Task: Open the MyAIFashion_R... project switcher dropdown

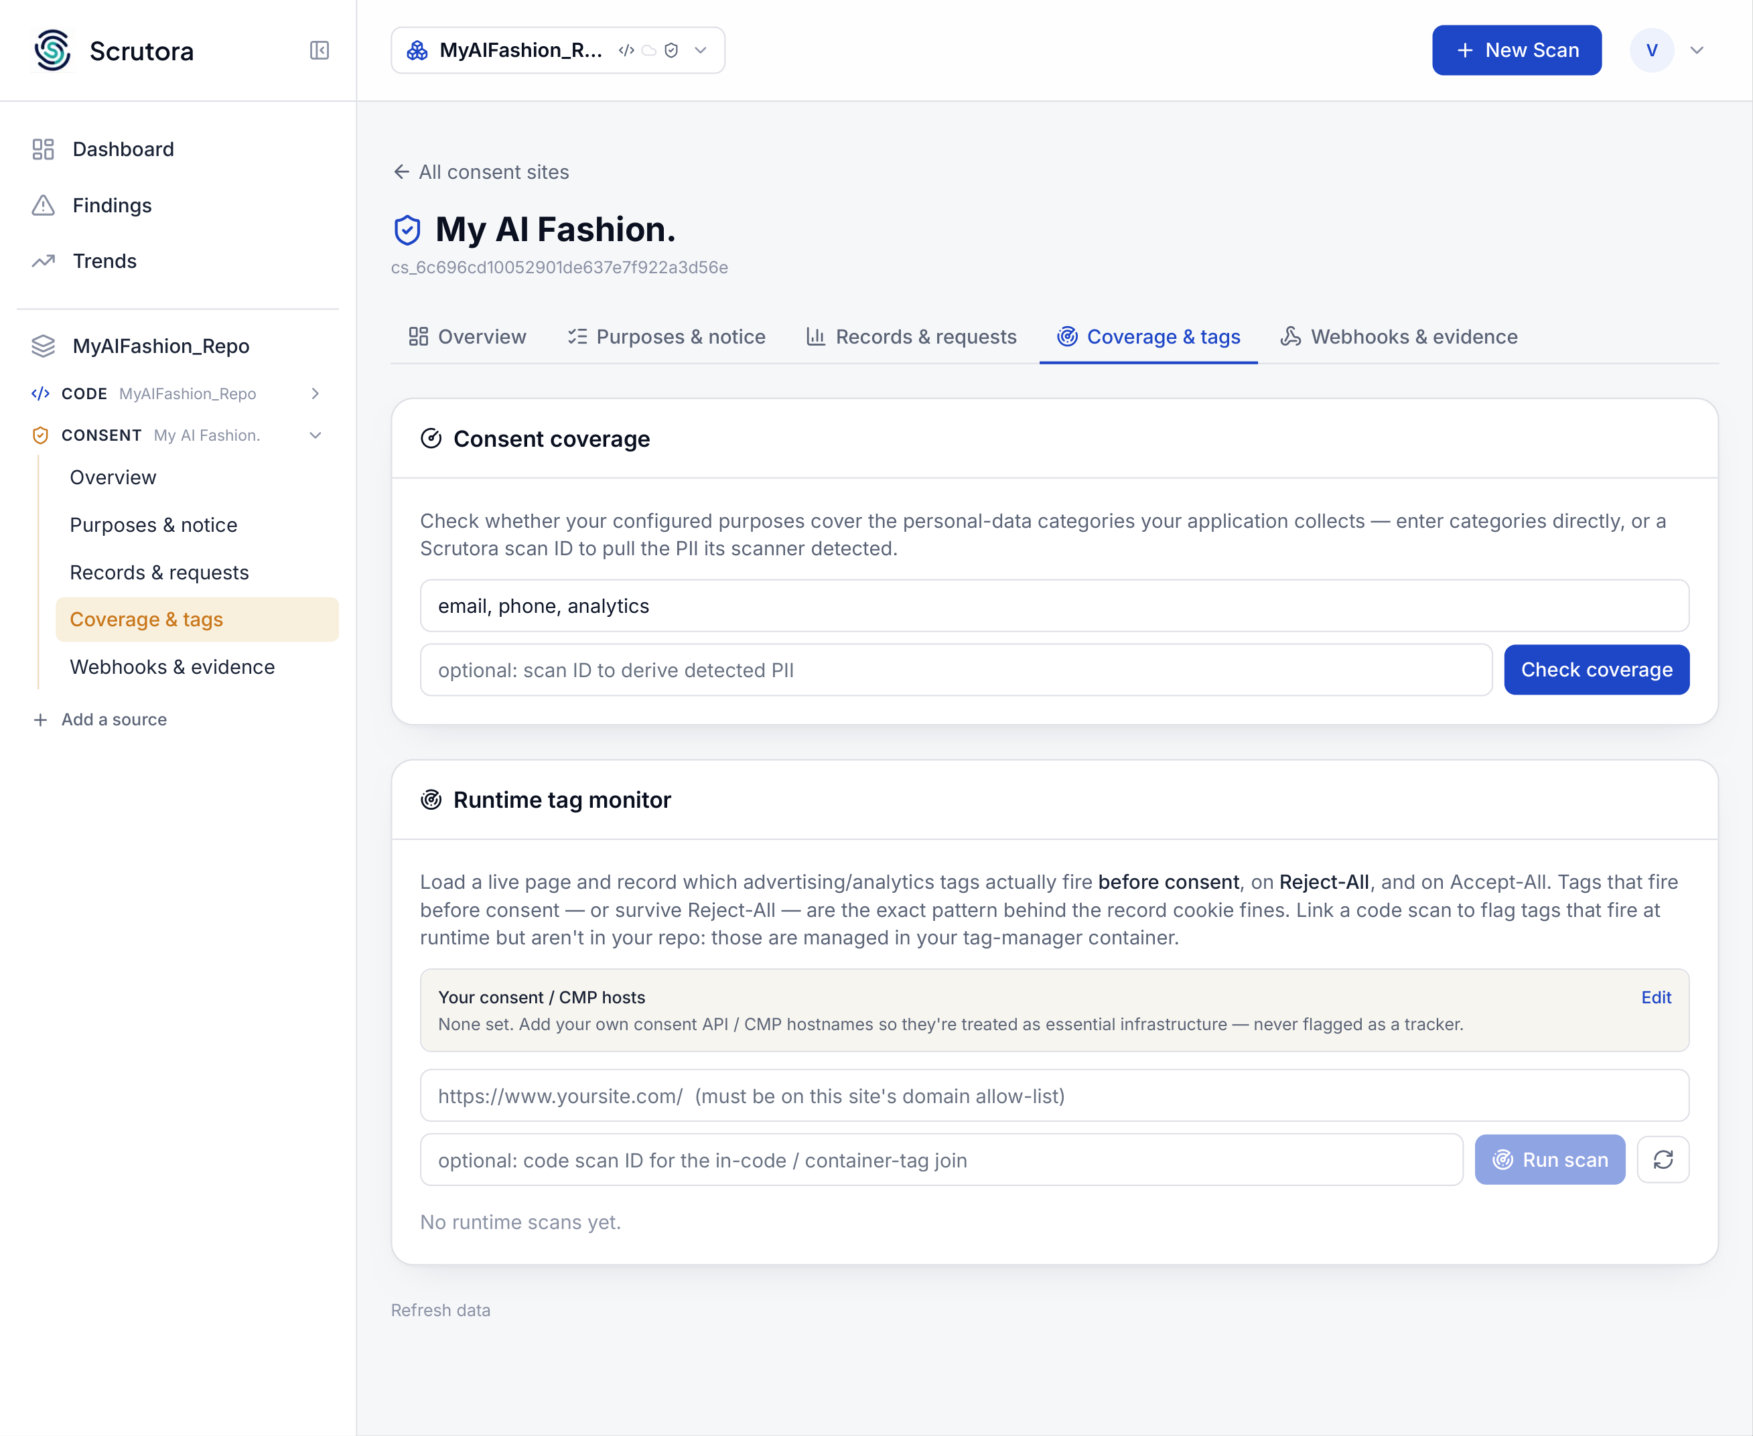Action: (557, 50)
